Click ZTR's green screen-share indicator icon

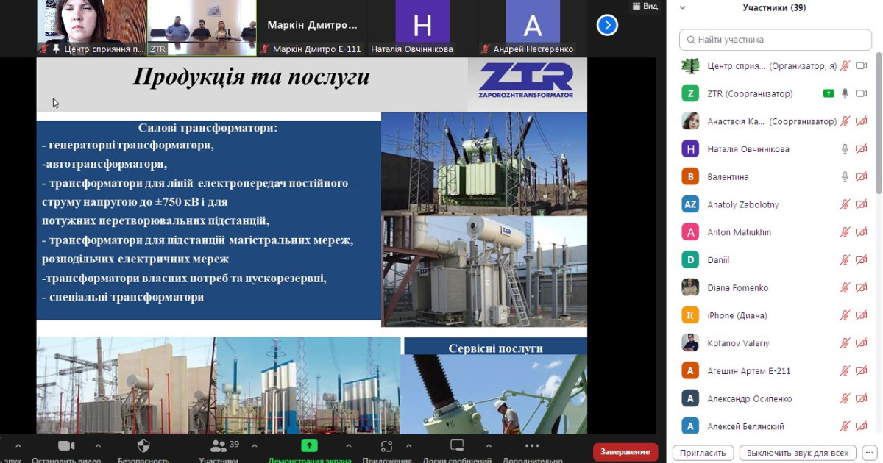(x=829, y=93)
